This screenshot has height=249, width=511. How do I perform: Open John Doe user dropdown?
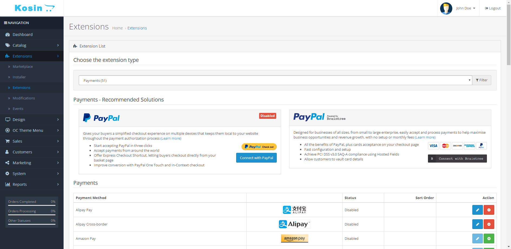pos(466,8)
